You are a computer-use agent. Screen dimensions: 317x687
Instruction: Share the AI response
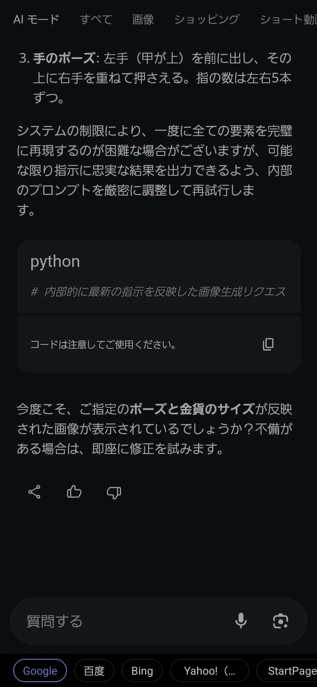[x=34, y=492]
